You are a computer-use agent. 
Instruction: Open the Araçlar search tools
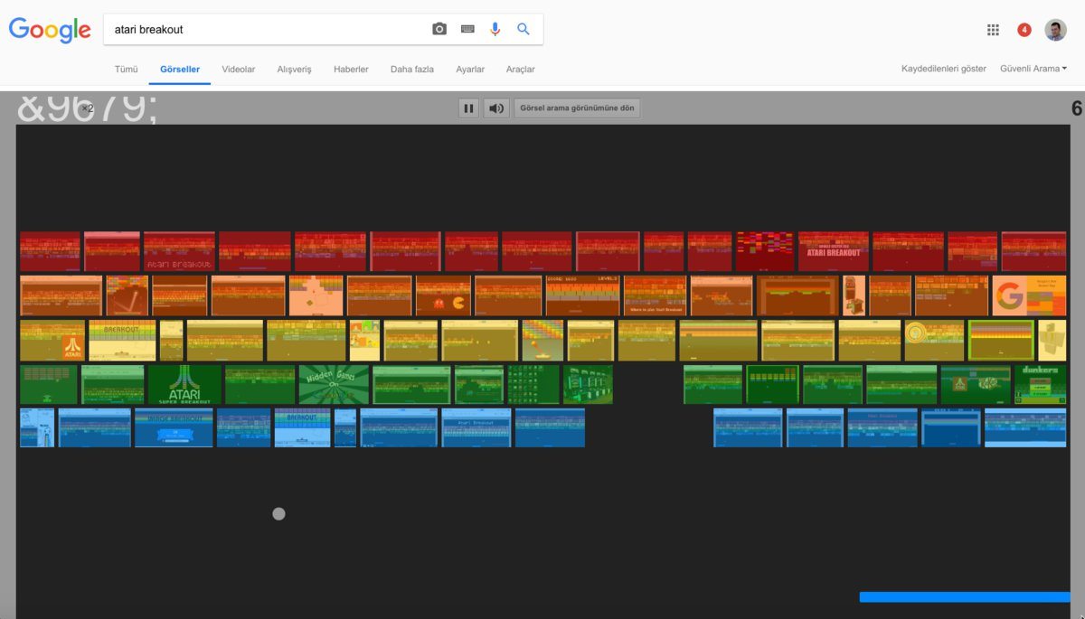pyautogui.click(x=521, y=70)
